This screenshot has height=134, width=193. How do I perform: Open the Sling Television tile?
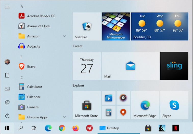pyautogui.click(x=174, y=66)
